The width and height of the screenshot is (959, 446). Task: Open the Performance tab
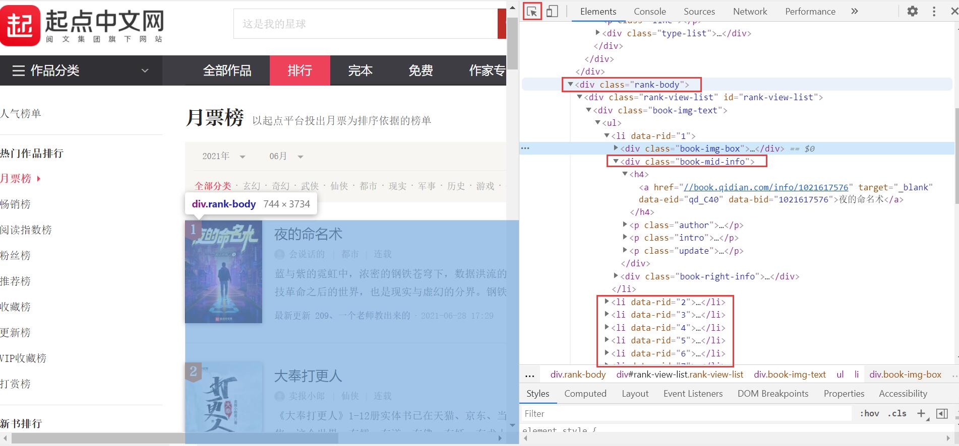(810, 11)
